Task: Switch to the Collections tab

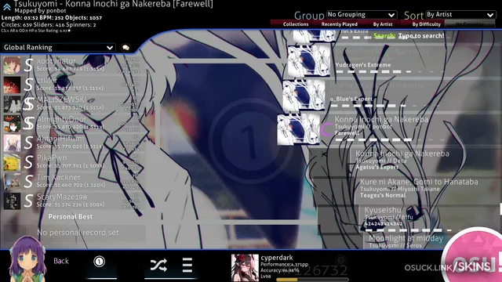Action: [296, 24]
